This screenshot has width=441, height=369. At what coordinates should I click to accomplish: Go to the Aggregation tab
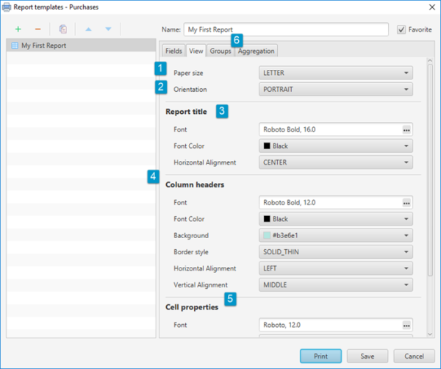point(256,51)
